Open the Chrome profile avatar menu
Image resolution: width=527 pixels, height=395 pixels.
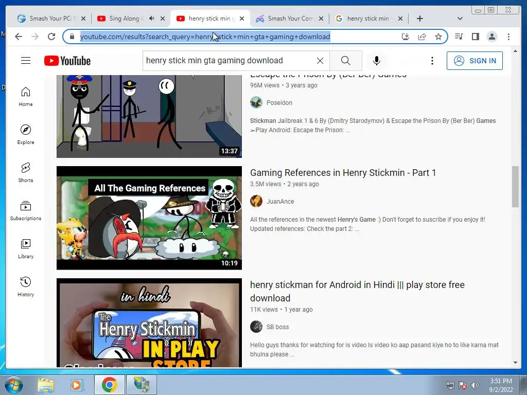491,37
